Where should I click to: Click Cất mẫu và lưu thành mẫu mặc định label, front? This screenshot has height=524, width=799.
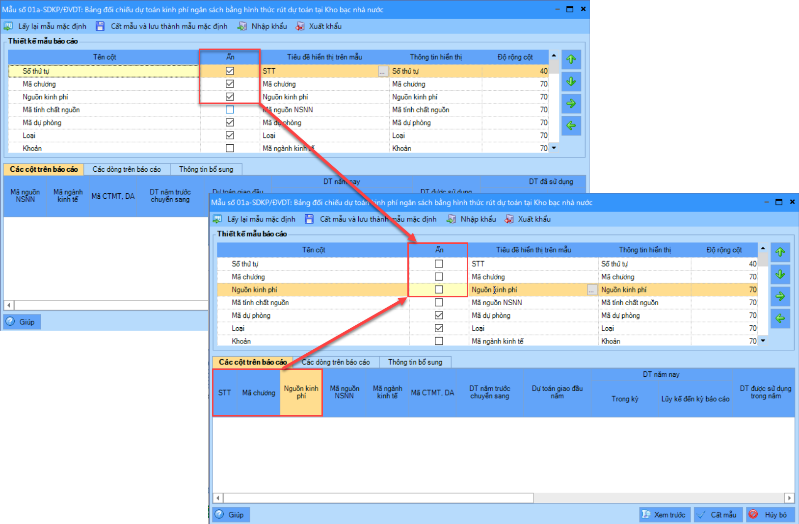click(378, 219)
